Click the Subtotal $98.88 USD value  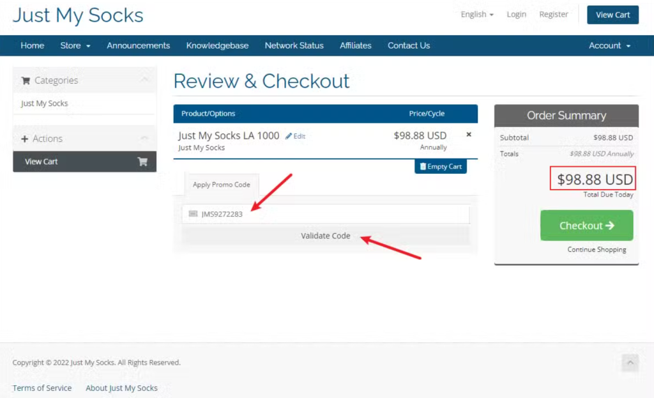(613, 138)
